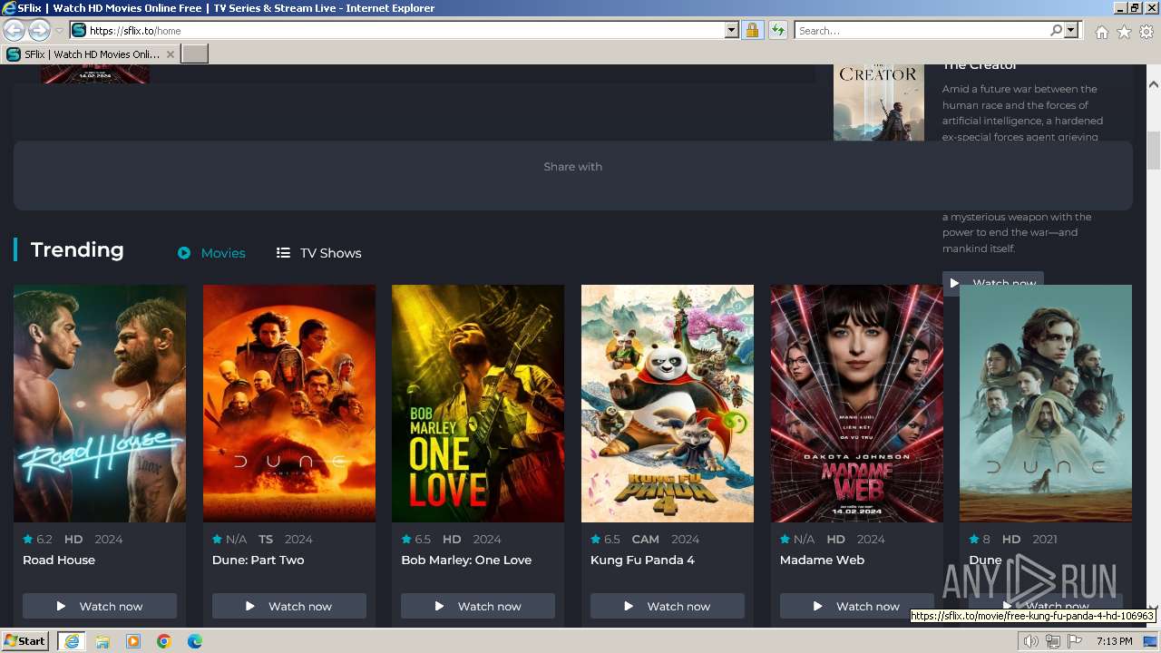Click Watch now for The Creator

click(993, 278)
